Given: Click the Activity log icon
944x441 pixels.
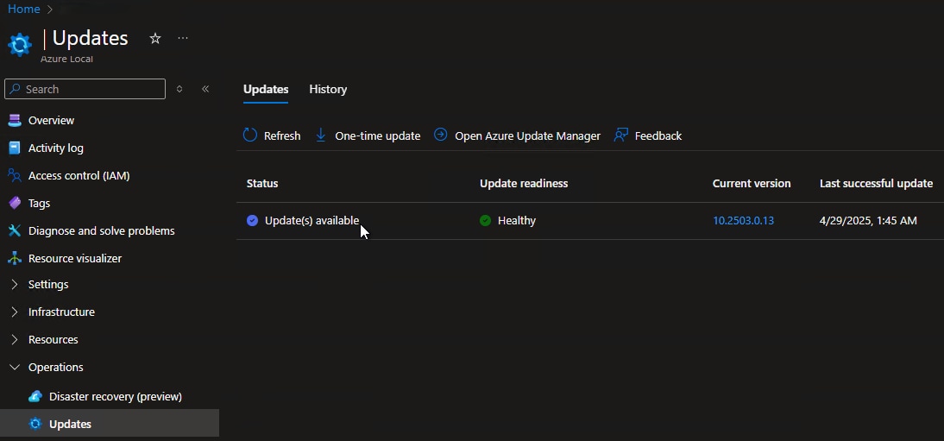Looking at the screenshot, I should [x=15, y=148].
